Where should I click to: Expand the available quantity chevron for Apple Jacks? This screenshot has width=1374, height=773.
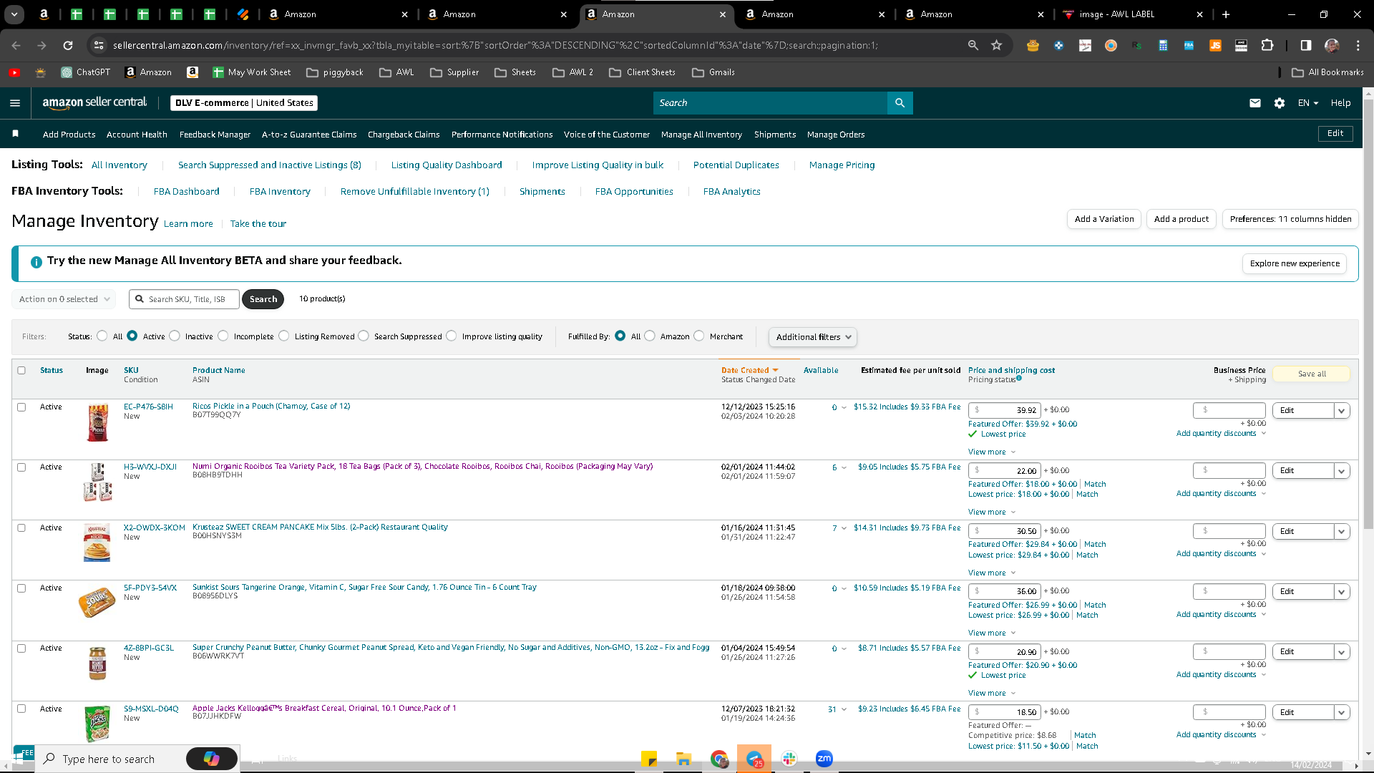tap(844, 709)
